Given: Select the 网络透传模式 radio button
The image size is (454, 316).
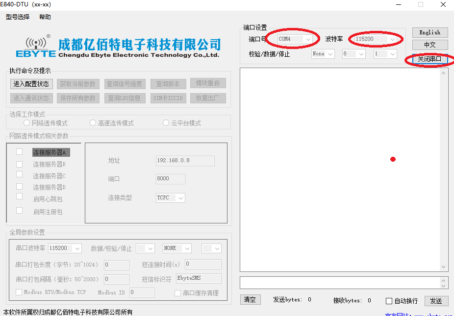Looking at the screenshot, I should point(26,122).
